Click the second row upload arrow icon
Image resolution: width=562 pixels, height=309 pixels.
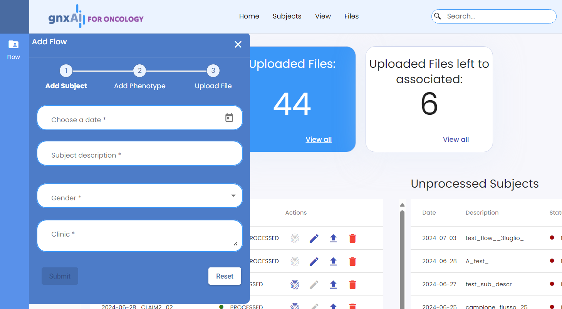click(x=333, y=262)
